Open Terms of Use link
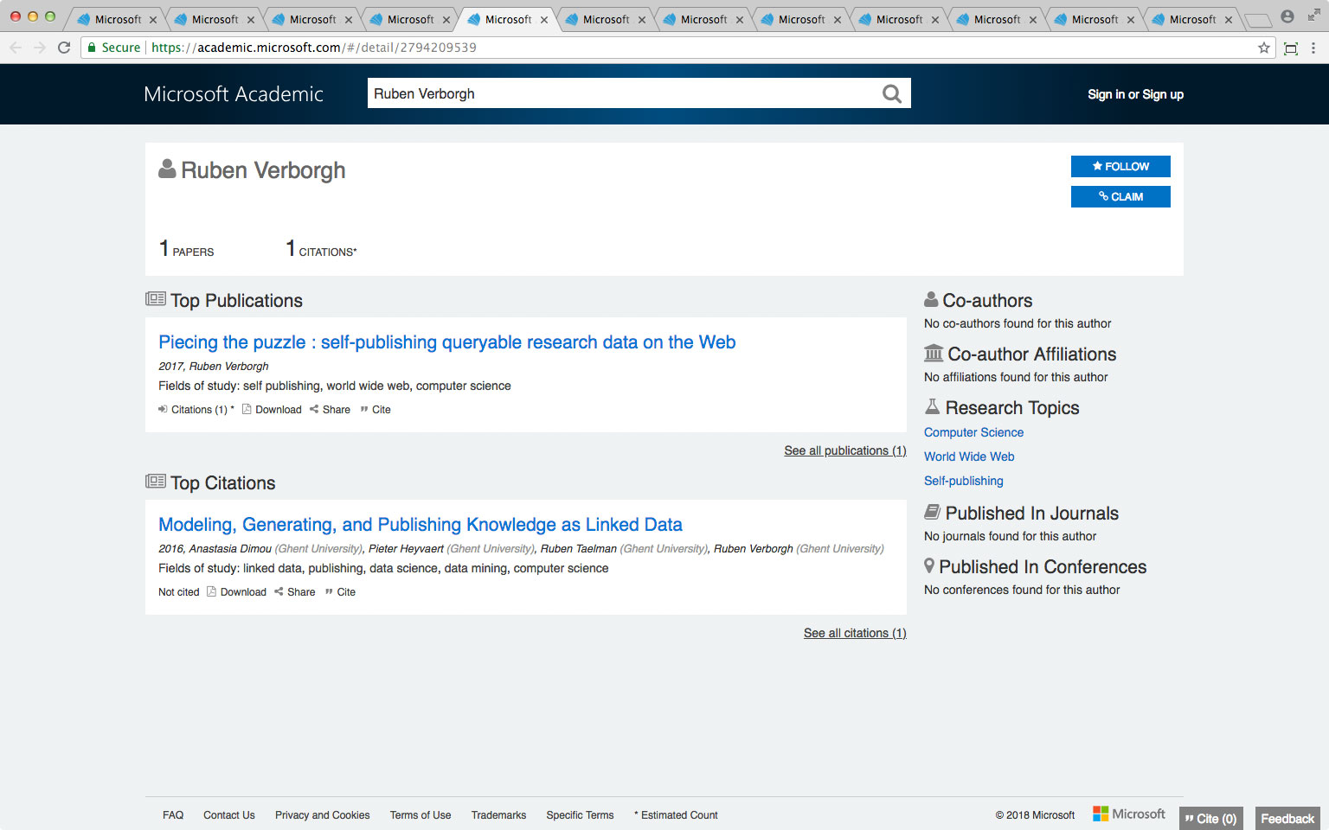Viewport: 1329px width, 830px height. pos(421,815)
